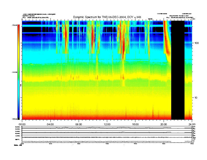Click the bottom line trace in lower panel
The height and width of the screenshot is (160, 207).
pos(96,141)
